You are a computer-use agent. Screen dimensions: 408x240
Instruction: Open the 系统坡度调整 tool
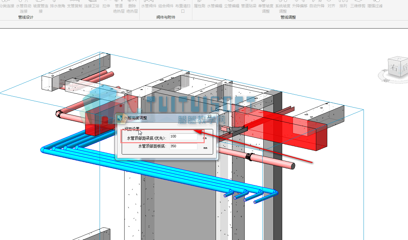tap(283, 7)
